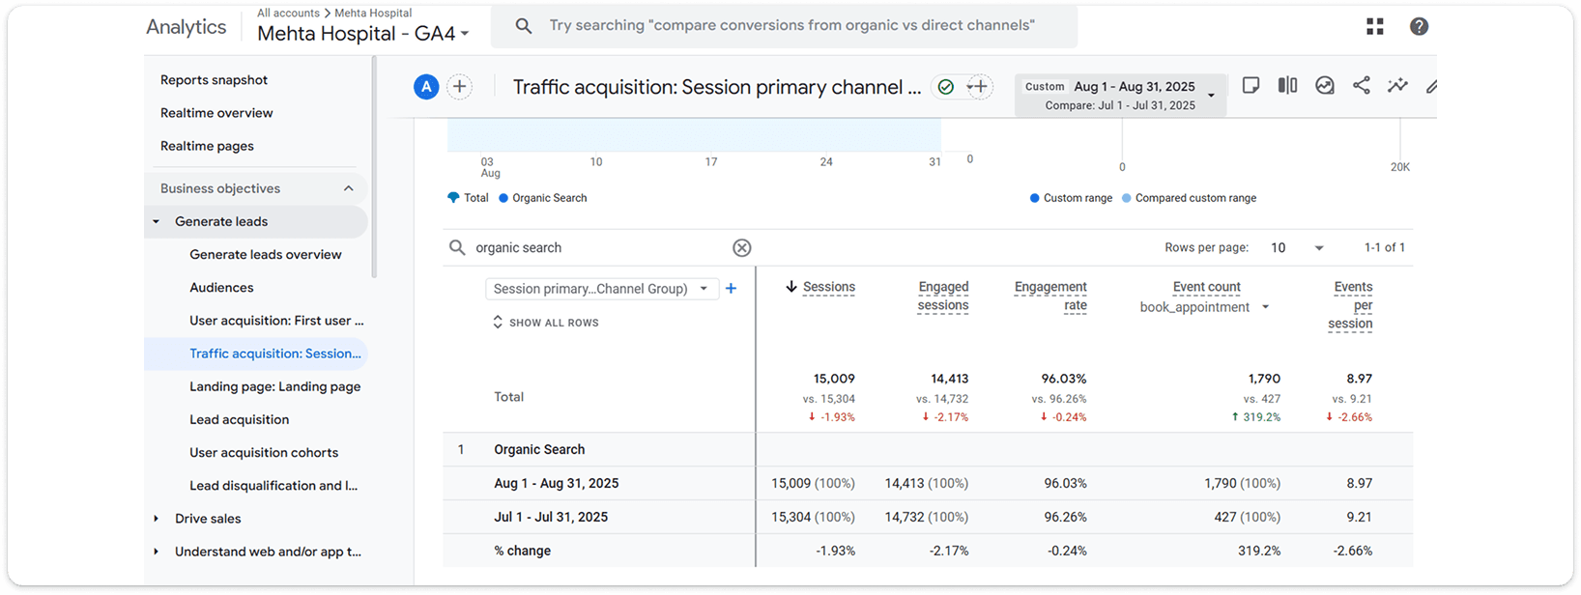Click the search magnifier icon in top bar
The height and width of the screenshot is (595, 1581).
click(523, 26)
